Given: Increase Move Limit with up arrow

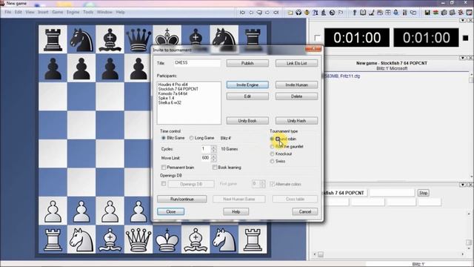Looking at the screenshot, I should [214, 156].
